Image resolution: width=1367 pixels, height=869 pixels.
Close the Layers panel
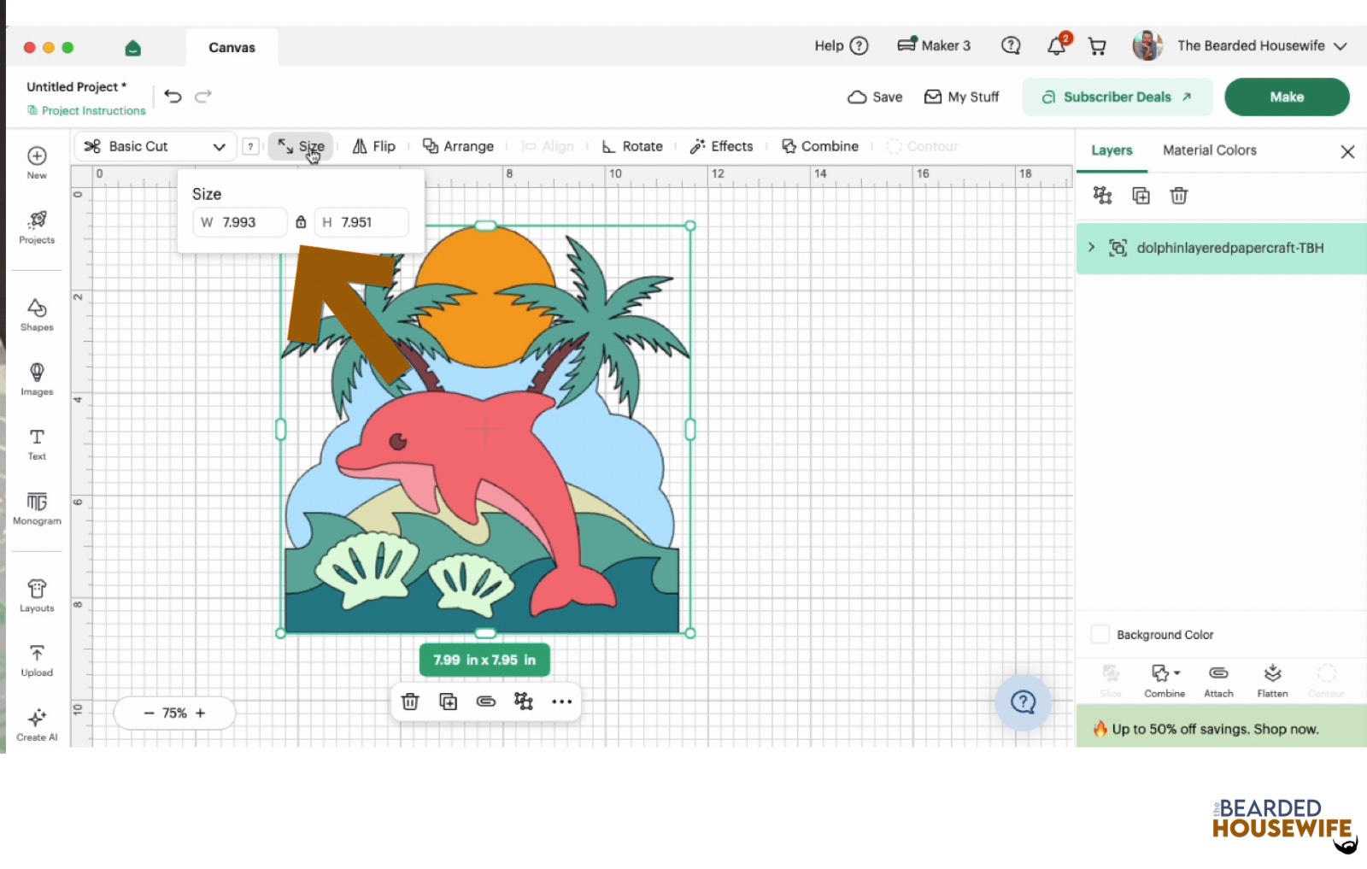1347,152
